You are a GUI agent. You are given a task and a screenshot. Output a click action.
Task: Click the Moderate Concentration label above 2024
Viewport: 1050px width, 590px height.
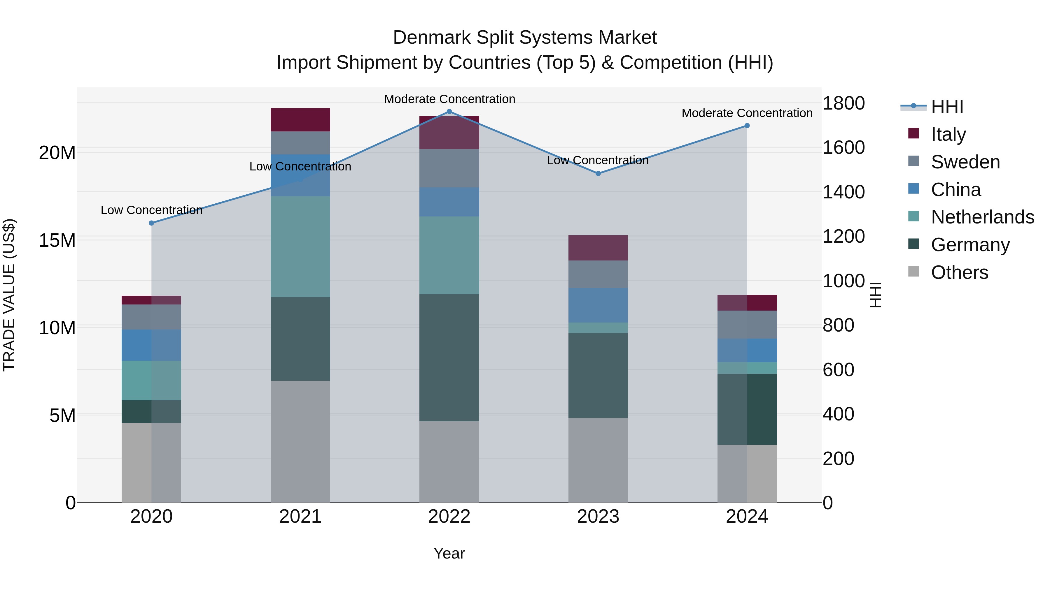tap(747, 113)
